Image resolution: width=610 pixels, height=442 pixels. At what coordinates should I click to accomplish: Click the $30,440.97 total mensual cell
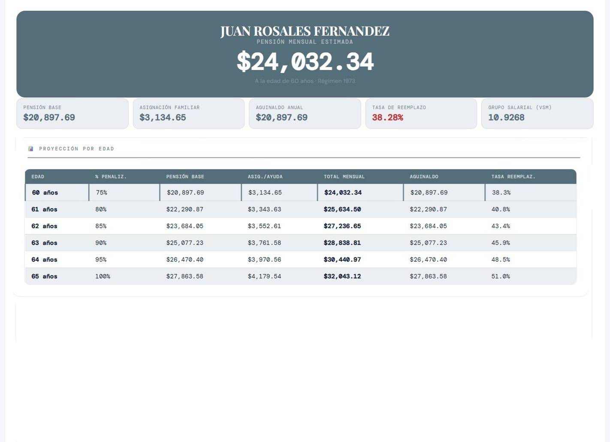click(x=342, y=260)
